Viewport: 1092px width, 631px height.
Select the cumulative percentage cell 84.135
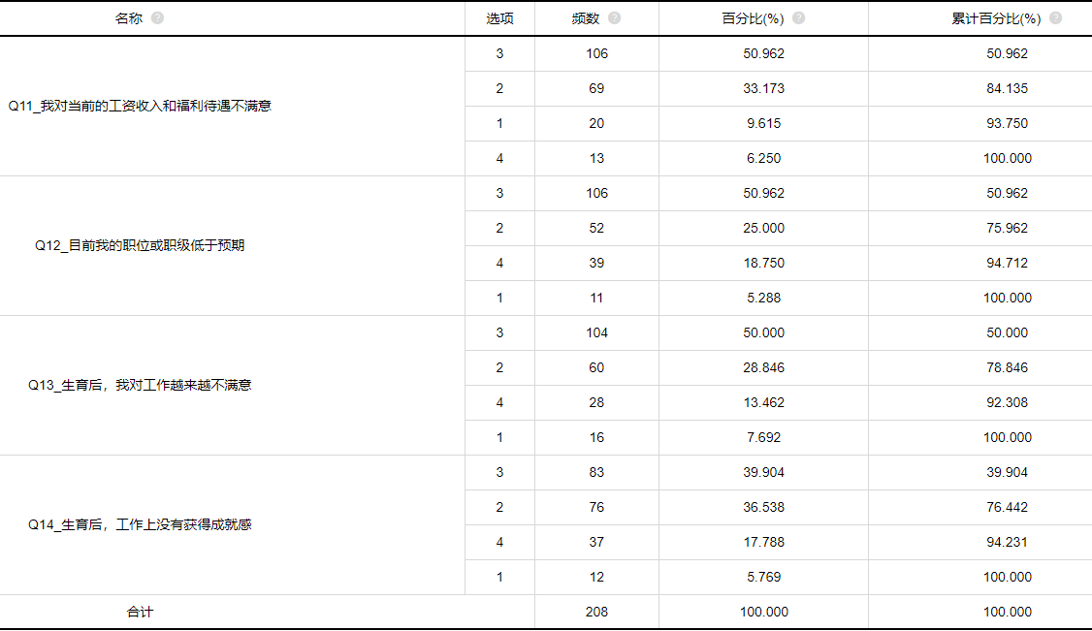[1007, 88]
